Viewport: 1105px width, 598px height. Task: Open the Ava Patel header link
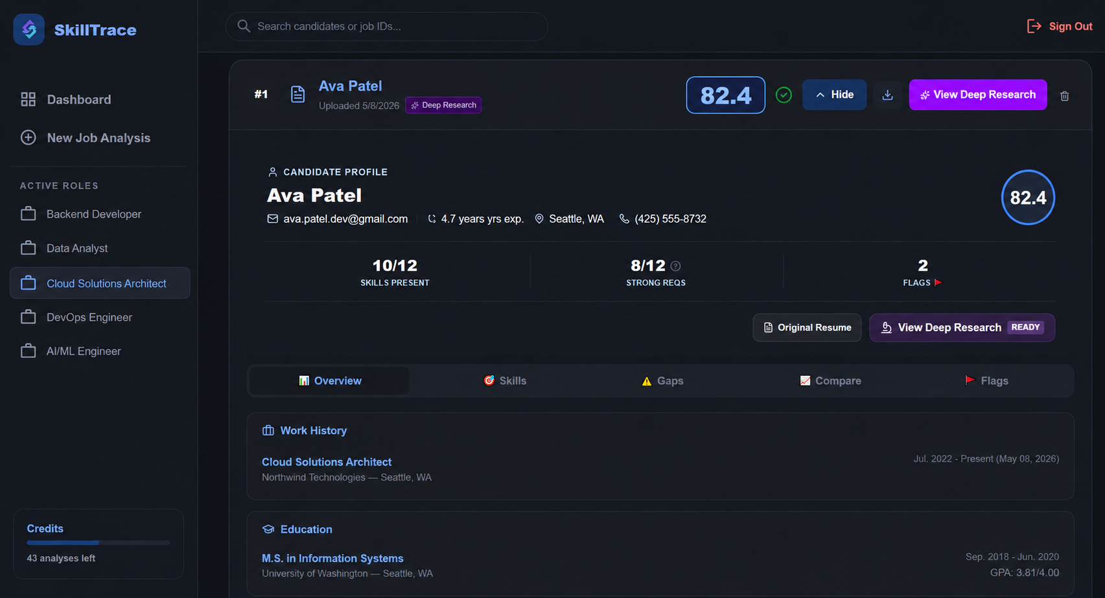click(350, 86)
